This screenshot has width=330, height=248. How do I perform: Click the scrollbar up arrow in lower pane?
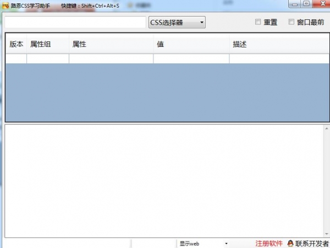[327, 128]
